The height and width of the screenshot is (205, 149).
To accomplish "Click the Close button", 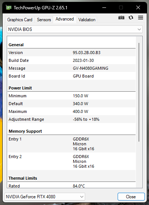I will coord(131,197).
